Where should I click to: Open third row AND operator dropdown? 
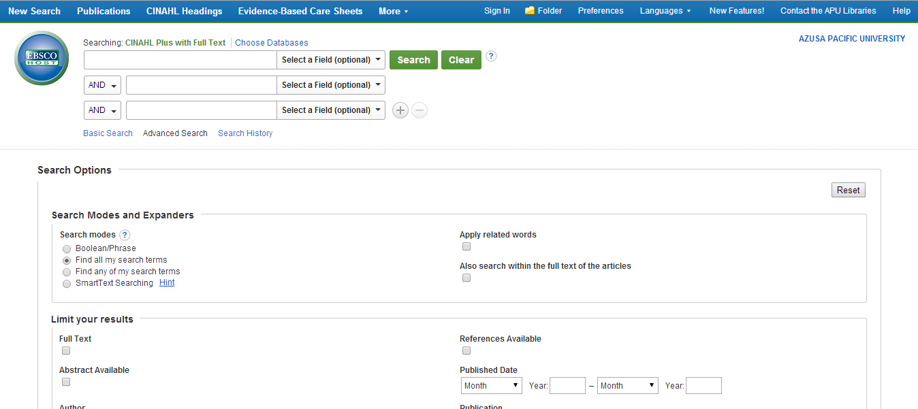pos(102,110)
